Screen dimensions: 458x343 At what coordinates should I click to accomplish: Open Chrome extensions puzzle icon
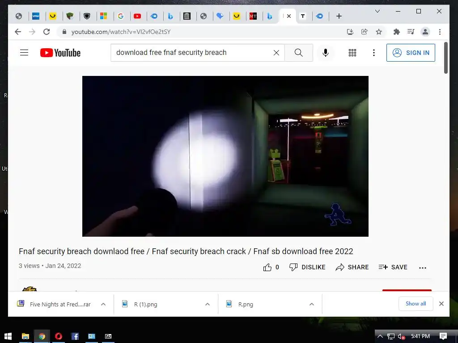point(396,32)
